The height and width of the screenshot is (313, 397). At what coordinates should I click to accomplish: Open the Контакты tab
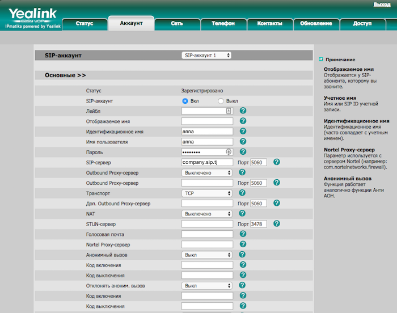tap(269, 23)
